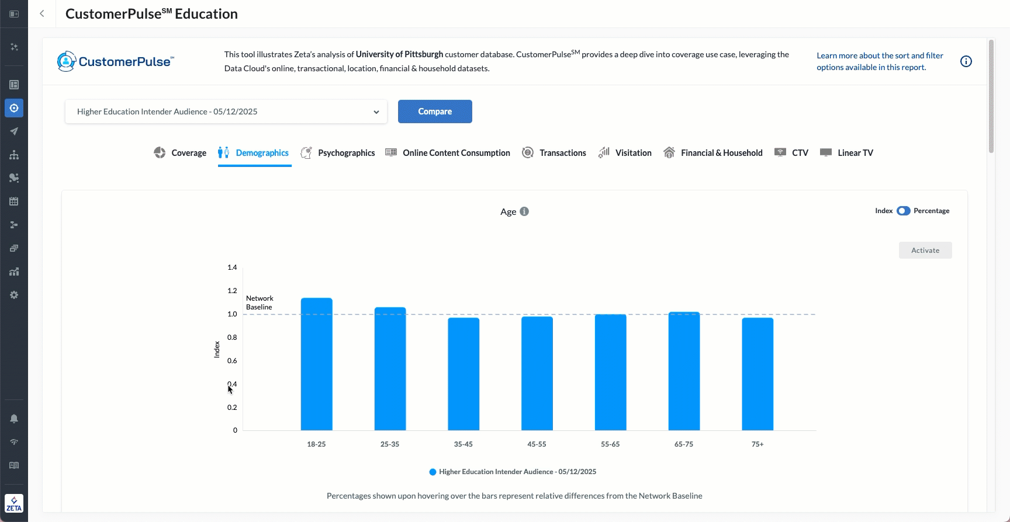Toggle the sidebar panel collapse icon
1010x522 pixels.
pos(14,13)
